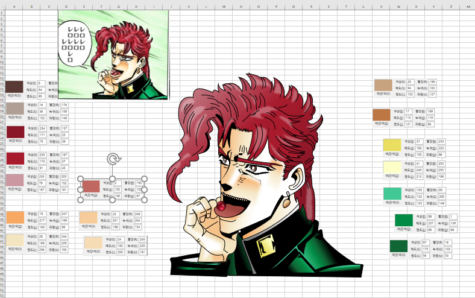Click the bottom-left sizing handle of selected swatch
Image resolution: width=475 pixels, height=298 pixels.
(x=81, y=200)
